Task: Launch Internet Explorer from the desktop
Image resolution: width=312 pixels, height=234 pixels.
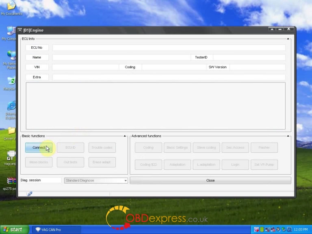Action: pyautogui.click(x=11, y=106)
